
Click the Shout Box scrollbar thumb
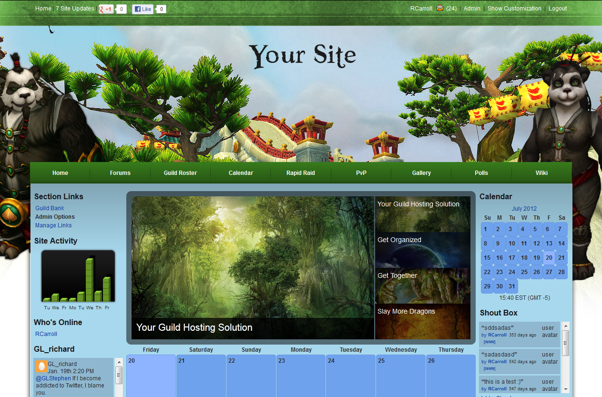pos(566,343)
